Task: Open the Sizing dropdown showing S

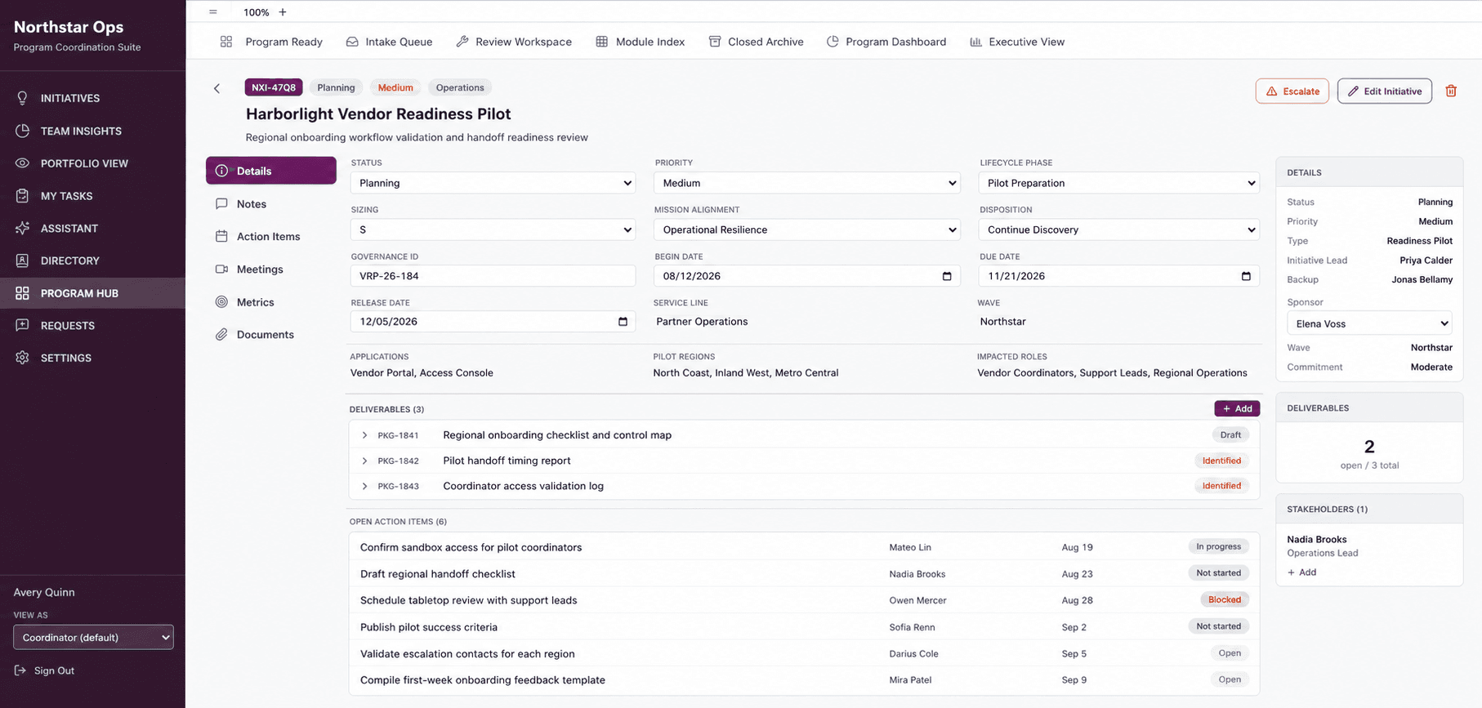Action: point(493,229)
